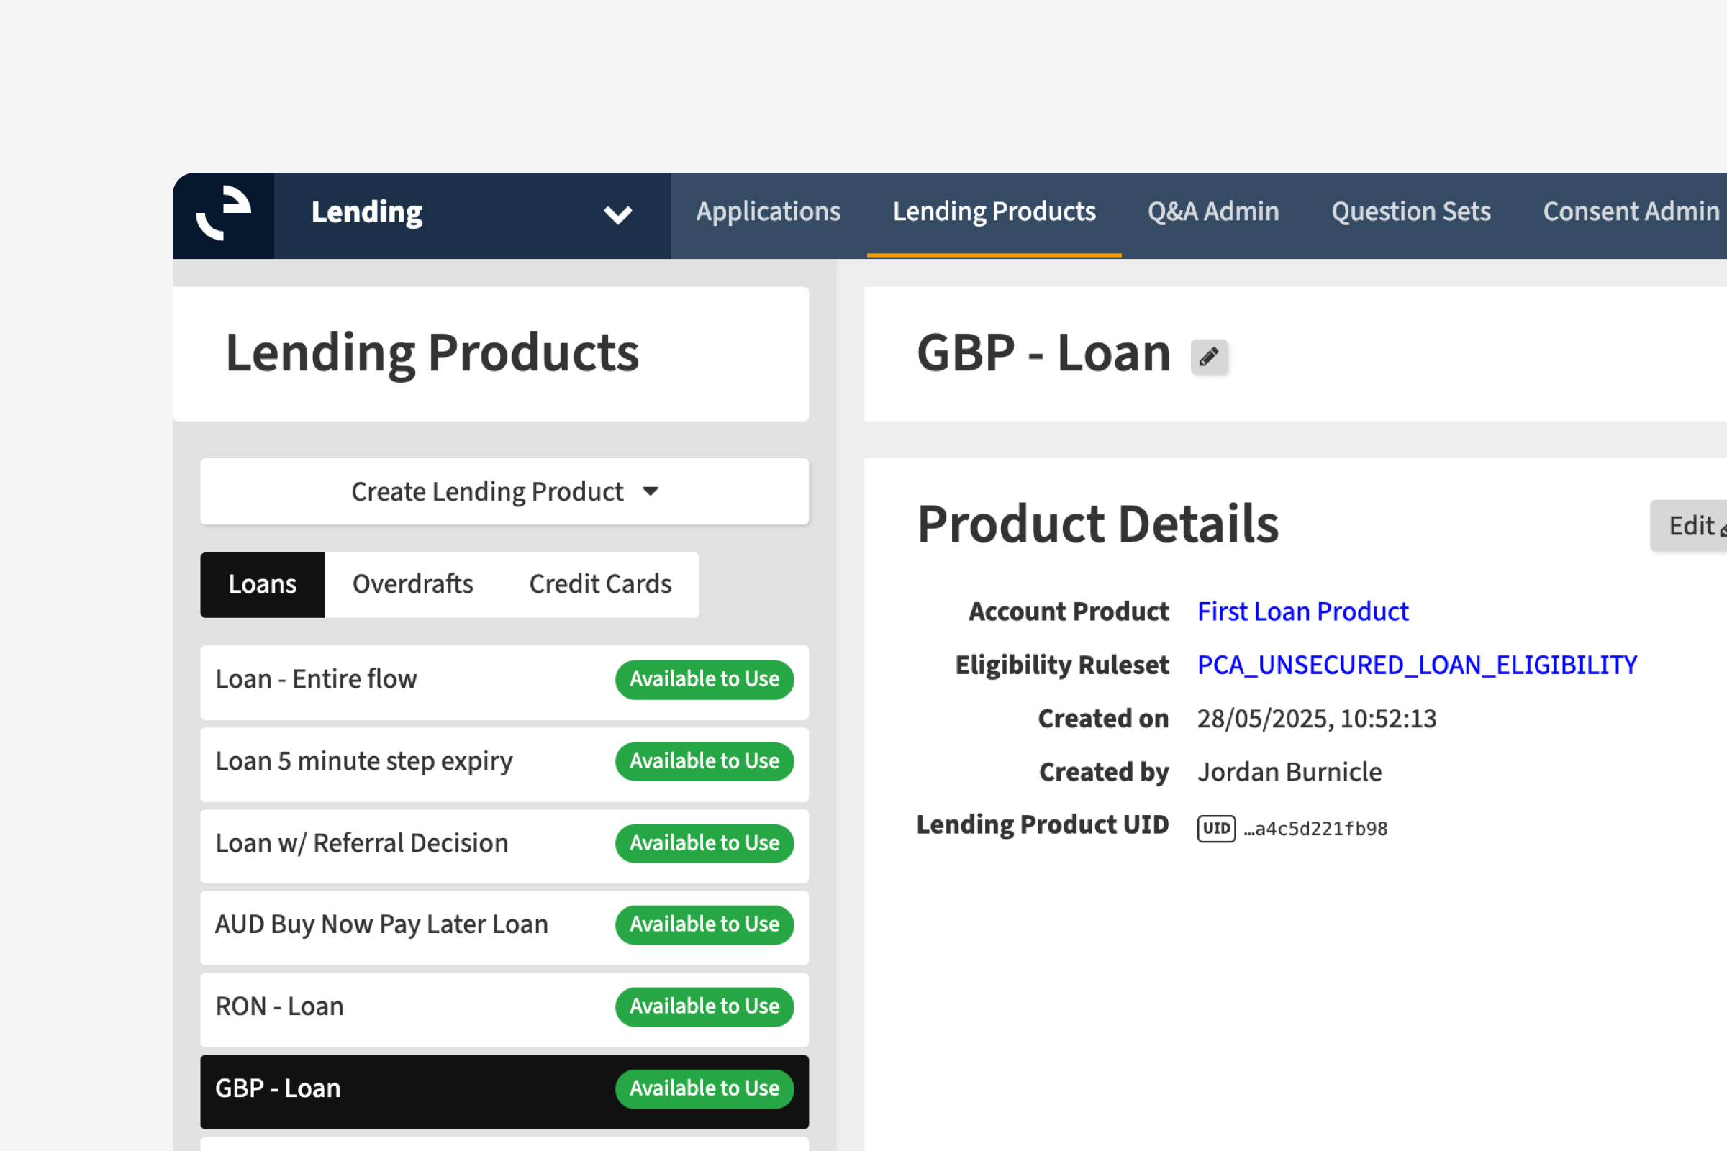Viewport: 1727px width, 1151px height.
Task: Open Consent Admin tab
Action: point(1630,212)
